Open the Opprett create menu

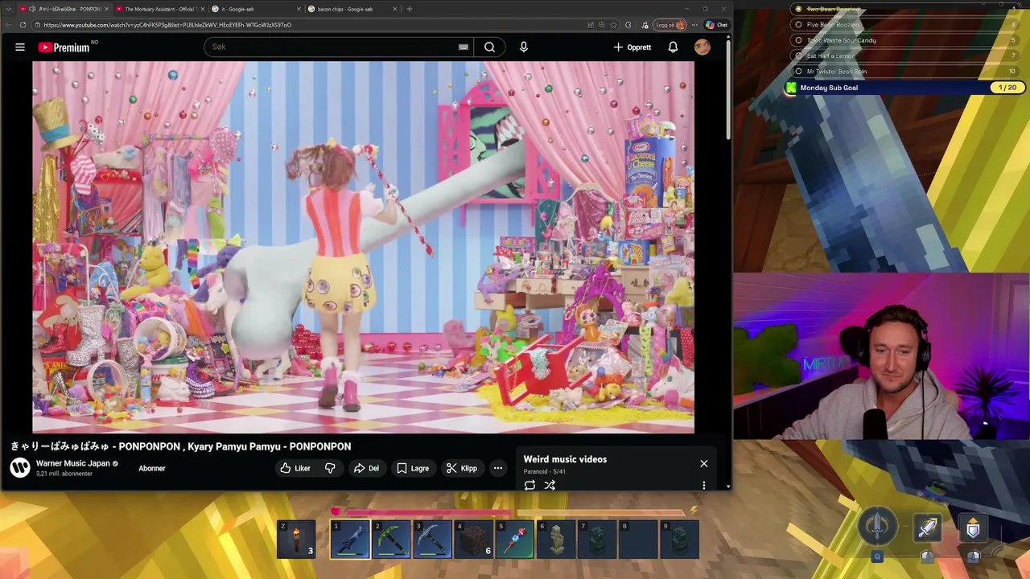632,47
